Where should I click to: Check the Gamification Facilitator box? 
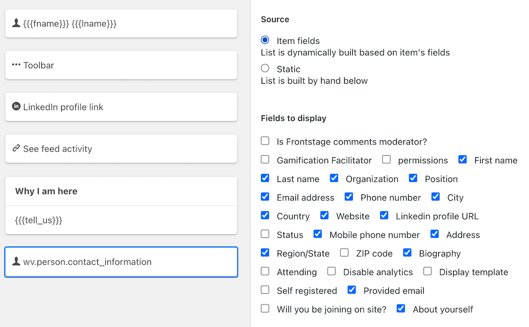coord(265,159)
